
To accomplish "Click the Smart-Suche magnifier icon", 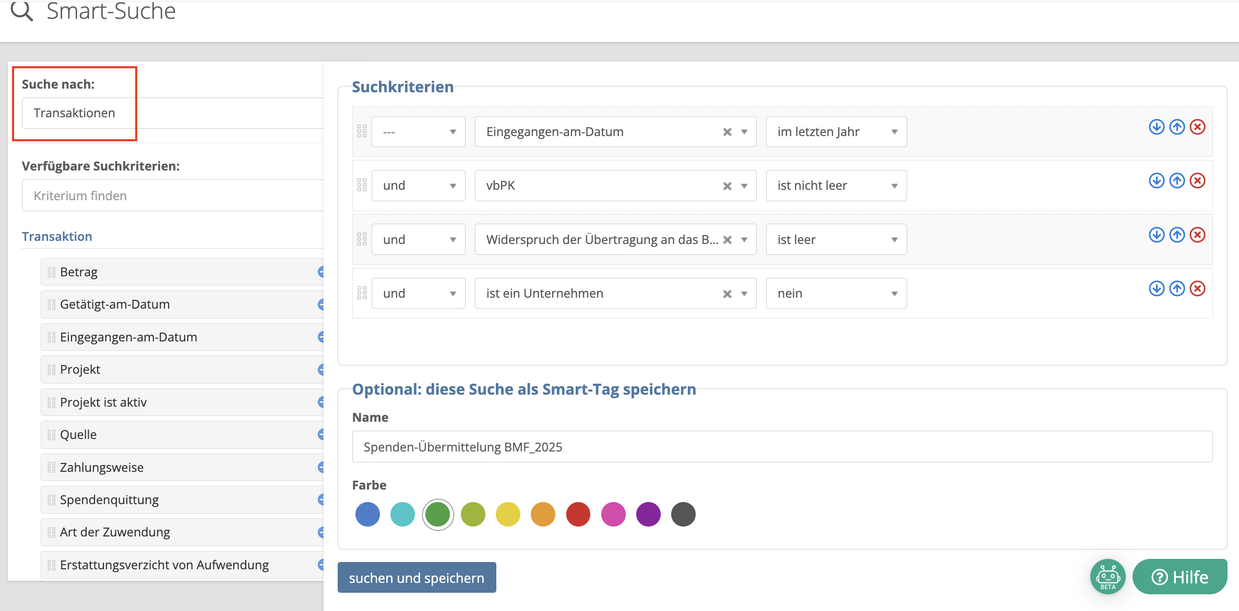I will point(22,11).
